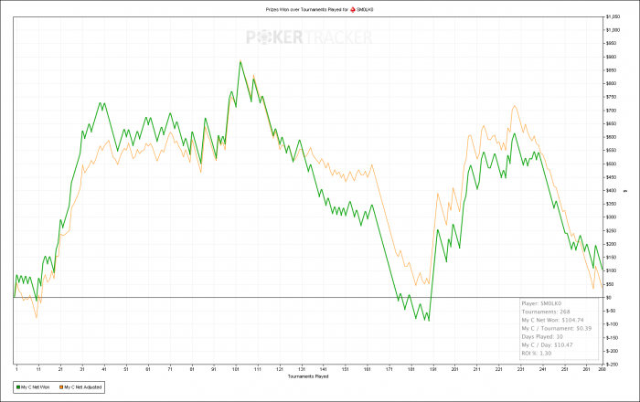Click the $-250 y-axis tick label
The height and width of the screenshot is (402, 640).
tap(612, 365)
